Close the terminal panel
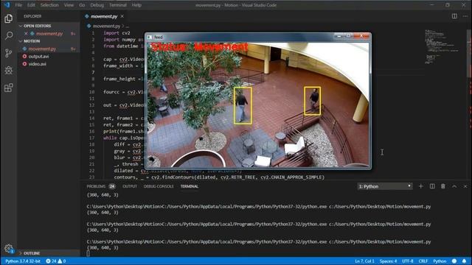 465,186
